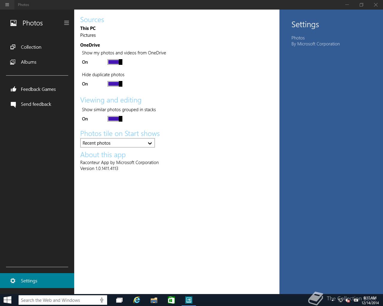Image resolution: width=383 pixels, height=306 pixels.
Task: Click the Settings gear icon
Action: pos(13,281)
